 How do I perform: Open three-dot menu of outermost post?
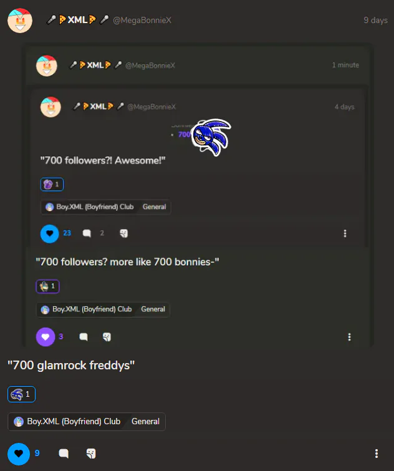pos(377,454)
